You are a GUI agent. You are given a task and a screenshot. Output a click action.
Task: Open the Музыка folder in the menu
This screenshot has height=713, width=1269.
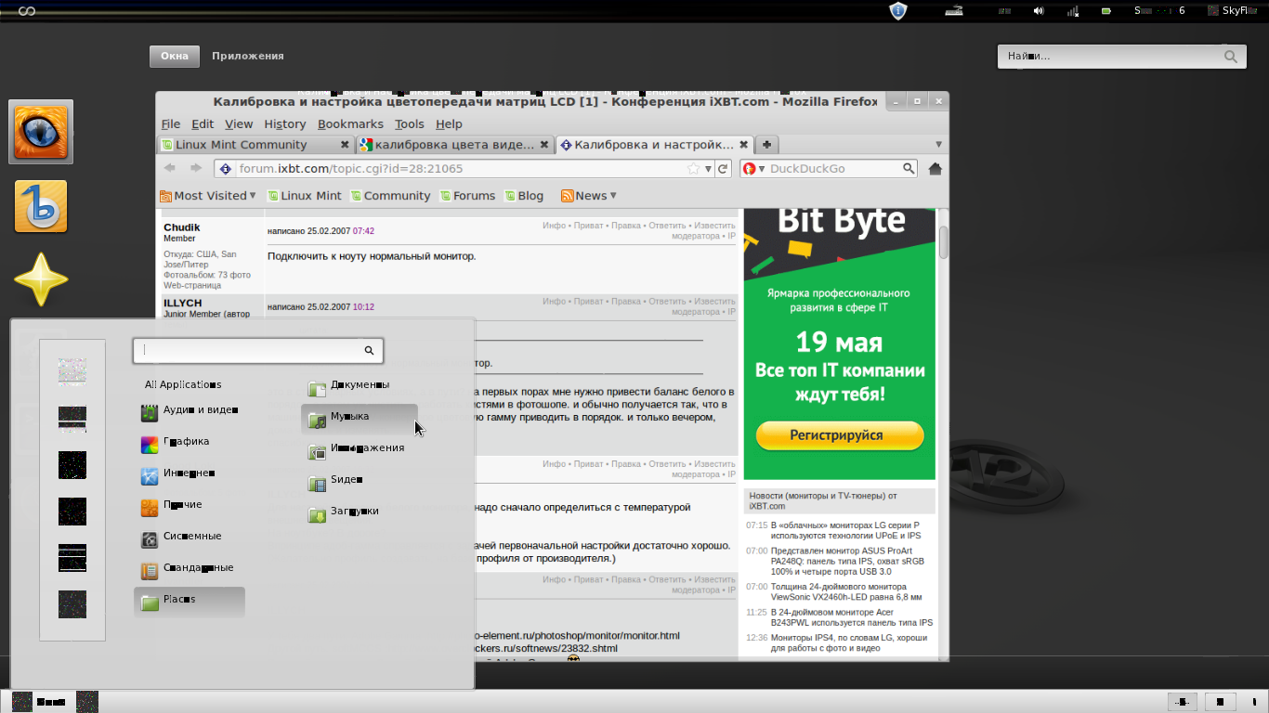[359, 417]
